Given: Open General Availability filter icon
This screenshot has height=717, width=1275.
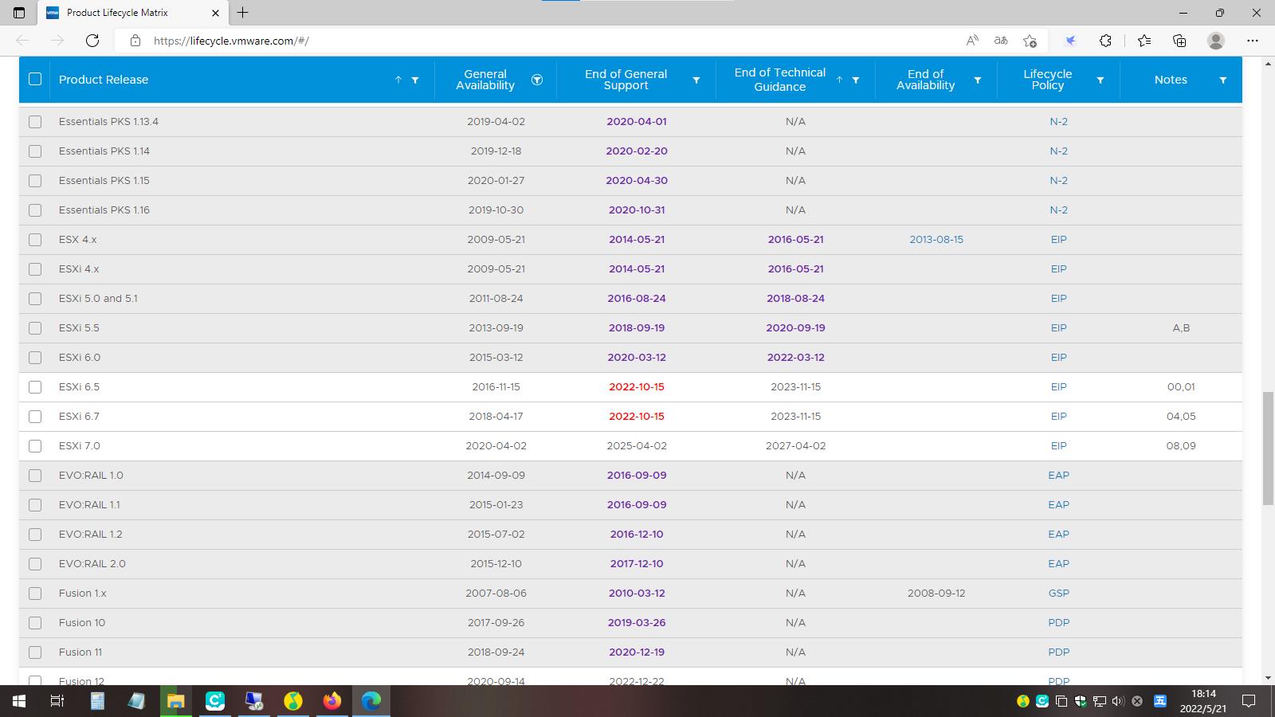Looking at the screenshot, I should (537, 80).
